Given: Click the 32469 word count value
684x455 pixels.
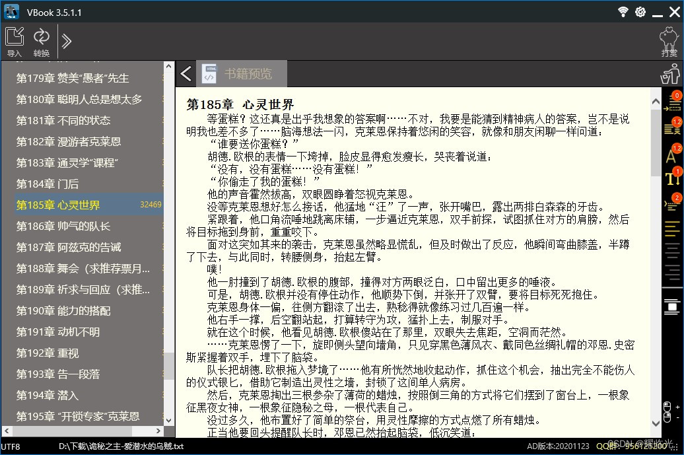Looking at the screenshot, I should [x=151, y=205].
